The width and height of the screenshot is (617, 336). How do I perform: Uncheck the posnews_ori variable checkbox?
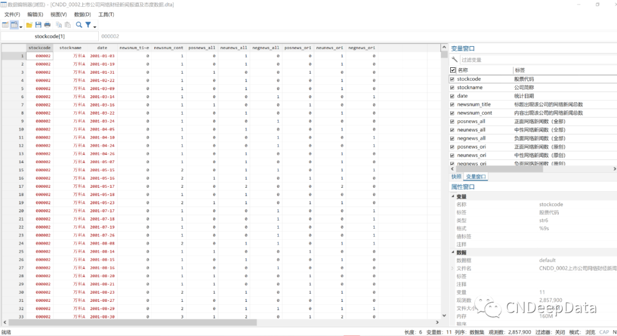point(452,147)
